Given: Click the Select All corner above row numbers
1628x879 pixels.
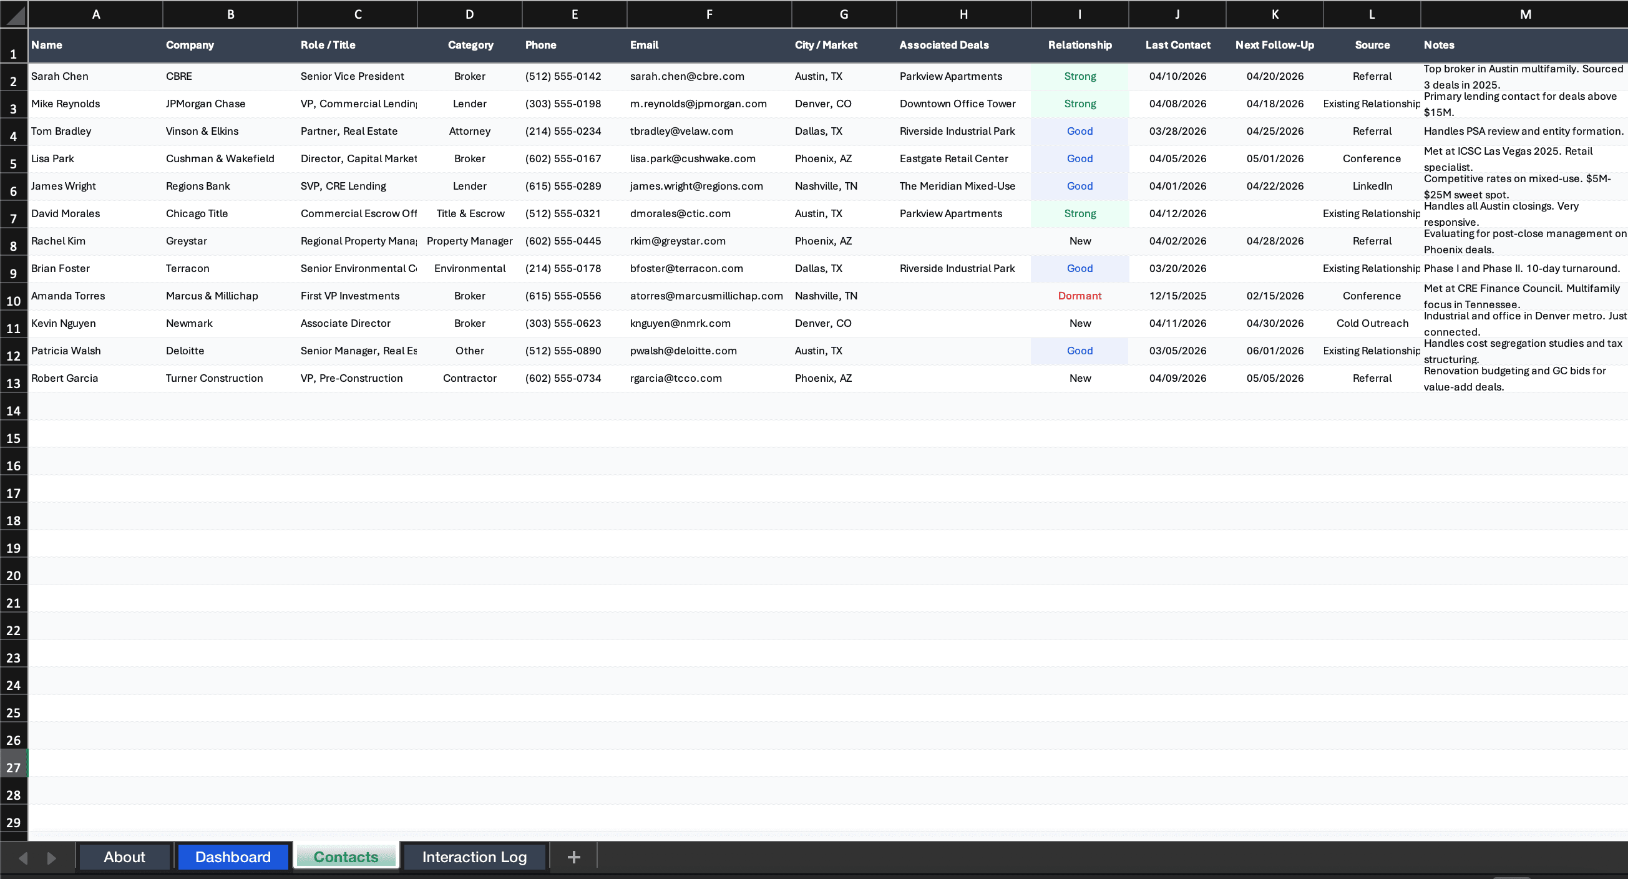Looking at the screenshot, I should (13, 14).
